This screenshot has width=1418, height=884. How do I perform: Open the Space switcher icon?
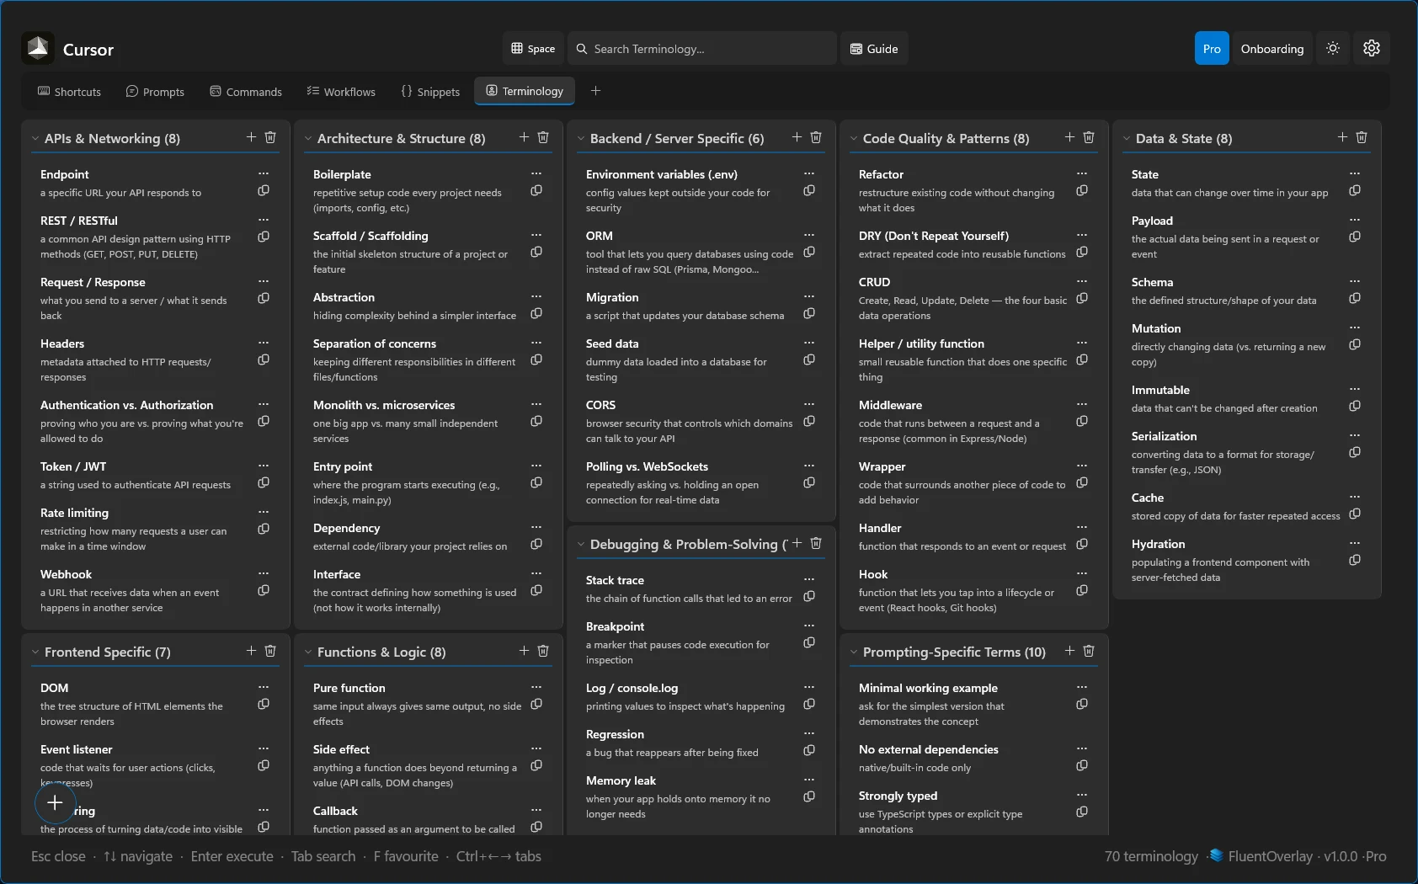[520, 48]
